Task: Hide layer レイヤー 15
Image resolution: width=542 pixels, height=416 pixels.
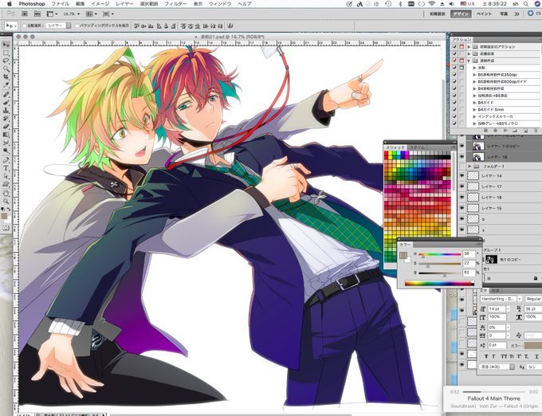Action: [461, 208]
